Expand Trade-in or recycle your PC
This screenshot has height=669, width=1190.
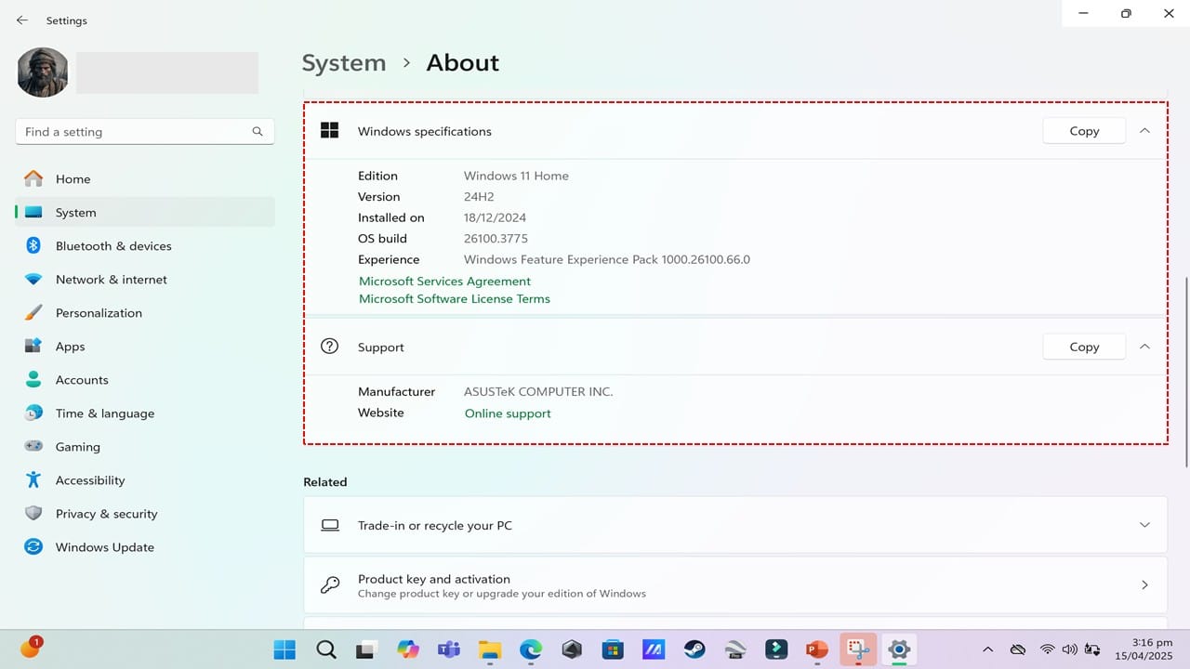click(x=735, y=525)
